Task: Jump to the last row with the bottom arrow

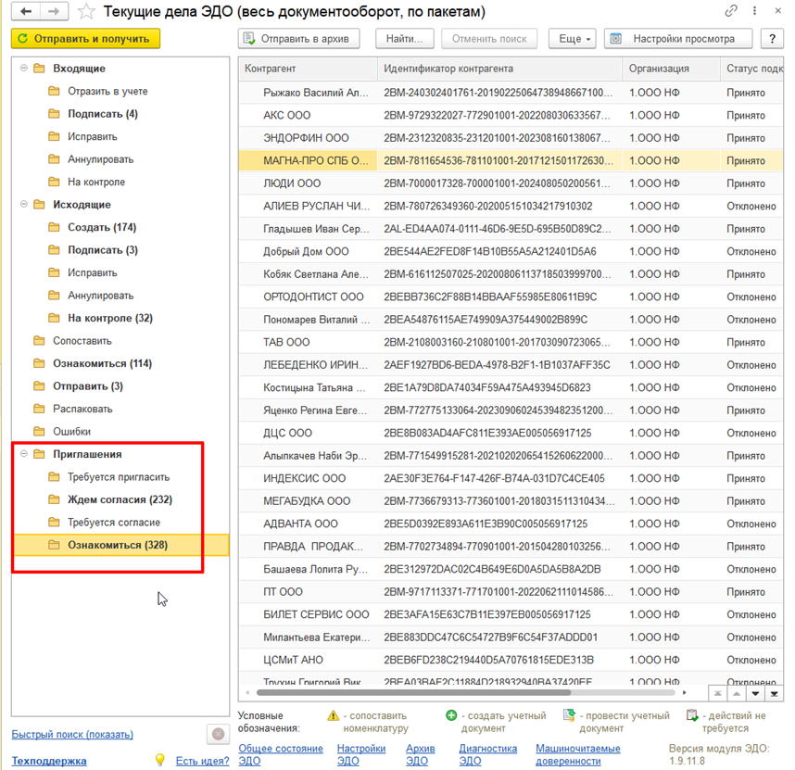Action: point(775,693)
